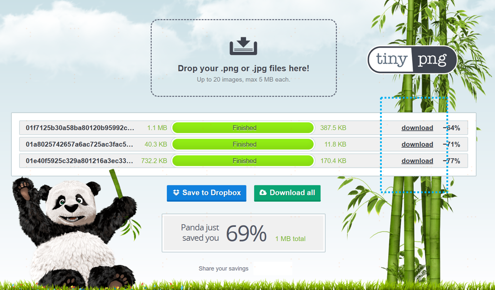495x290 pixels.
Task: Click the 1 MB total text
Action: coord(290,239)
